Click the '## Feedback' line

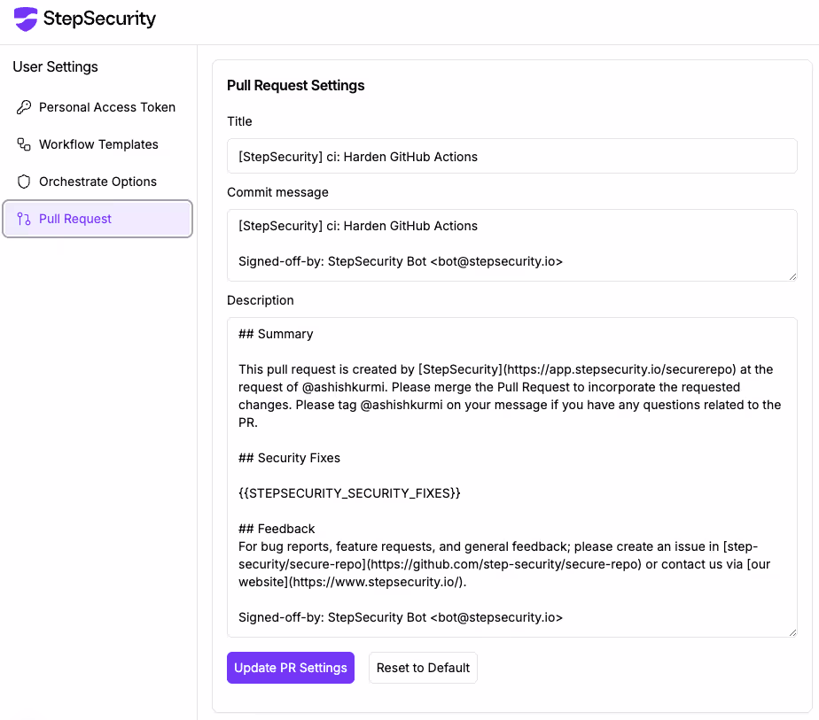tap(277, 529)
